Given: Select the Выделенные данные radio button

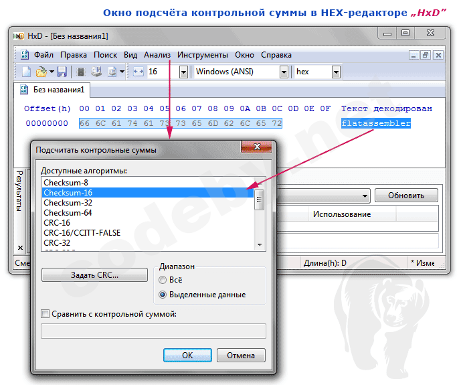Looking at the screenshot, I should (163, 295).
